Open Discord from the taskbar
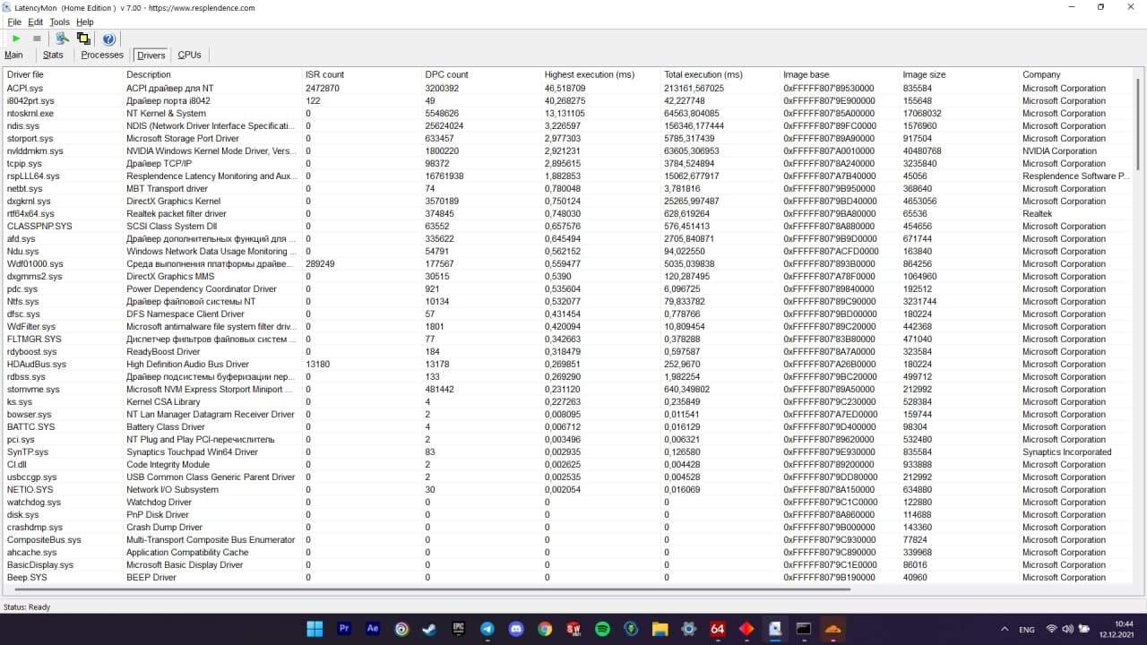This screenshot has height=645, width=1147. coord(516,629)
